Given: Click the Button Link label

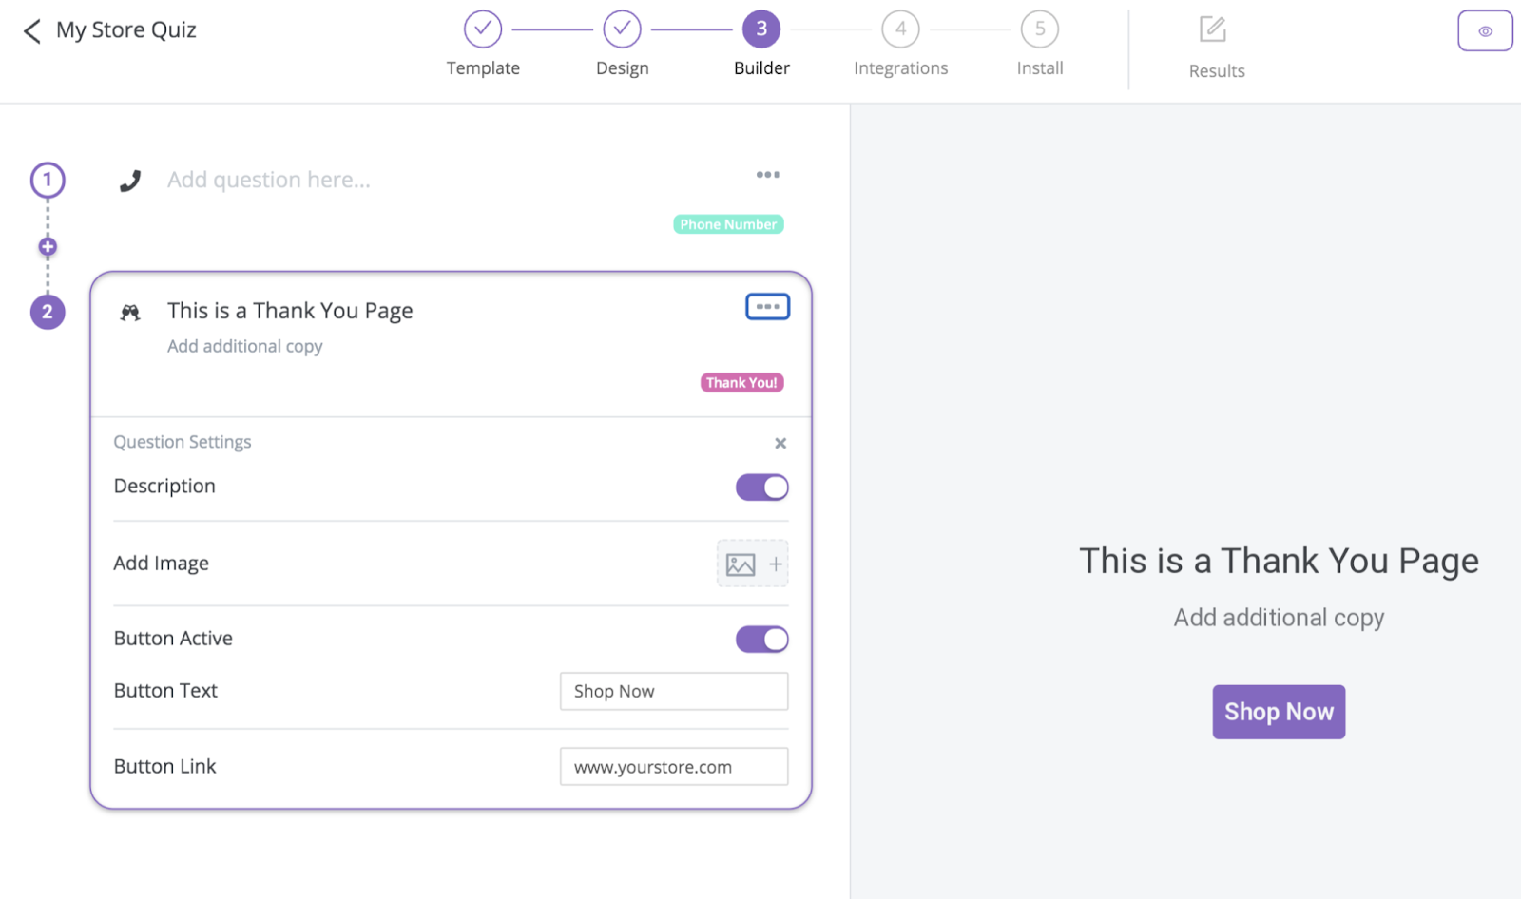Looking at the screenshot, I should 165,767.
